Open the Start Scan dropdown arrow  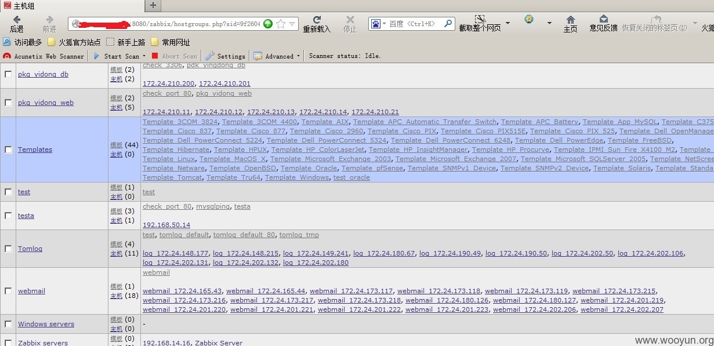[144, 56]
